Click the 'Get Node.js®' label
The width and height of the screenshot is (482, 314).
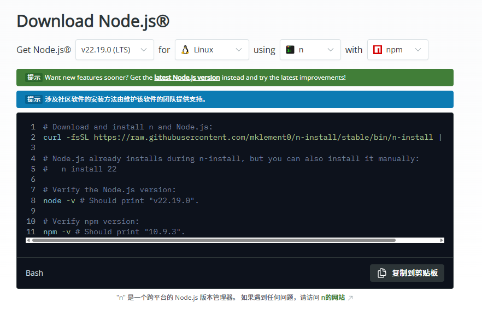44,50
